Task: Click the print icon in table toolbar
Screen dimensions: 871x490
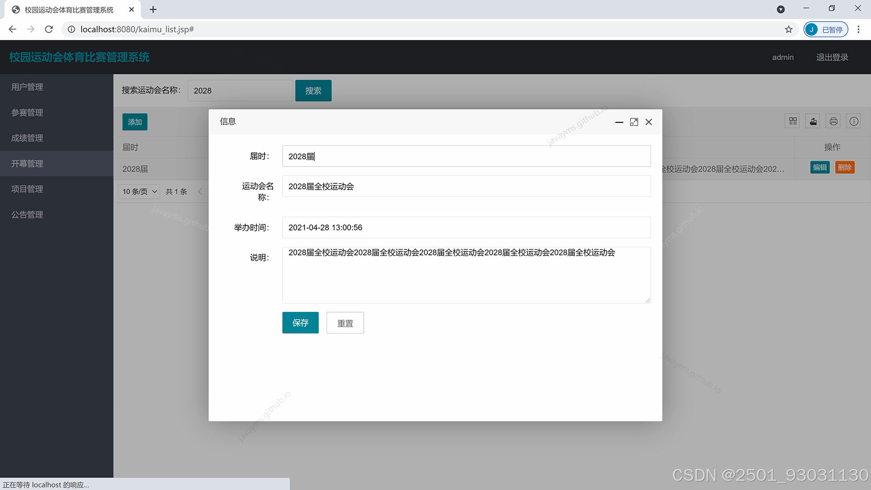Action: pos(833,121)
